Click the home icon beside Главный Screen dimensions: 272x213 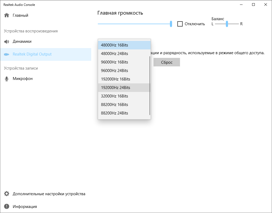click(7, 15)
